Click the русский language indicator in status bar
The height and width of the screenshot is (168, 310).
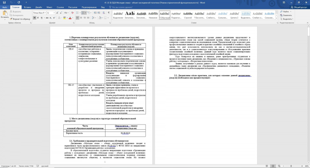[45, 166]
